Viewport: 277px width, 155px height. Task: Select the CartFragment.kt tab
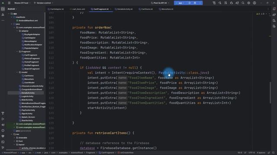coord(101,9)
